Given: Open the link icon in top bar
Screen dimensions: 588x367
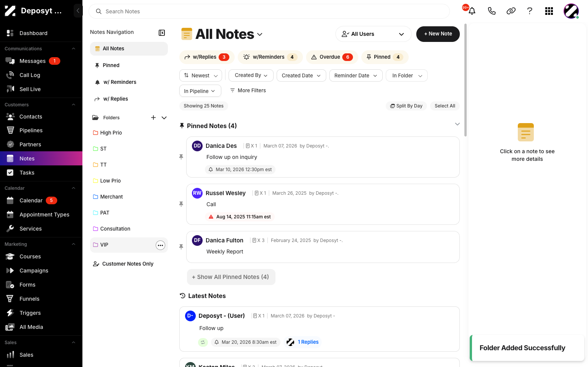Looking at the screenshot, I should (x=511, y=11).
